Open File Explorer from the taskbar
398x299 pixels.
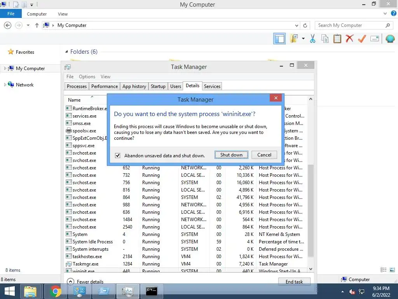click(30, 291)
